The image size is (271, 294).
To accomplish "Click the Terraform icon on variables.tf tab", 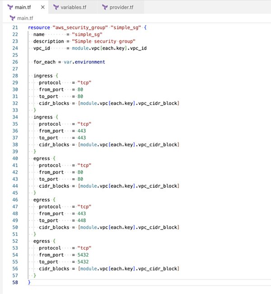I will point(56,7).
